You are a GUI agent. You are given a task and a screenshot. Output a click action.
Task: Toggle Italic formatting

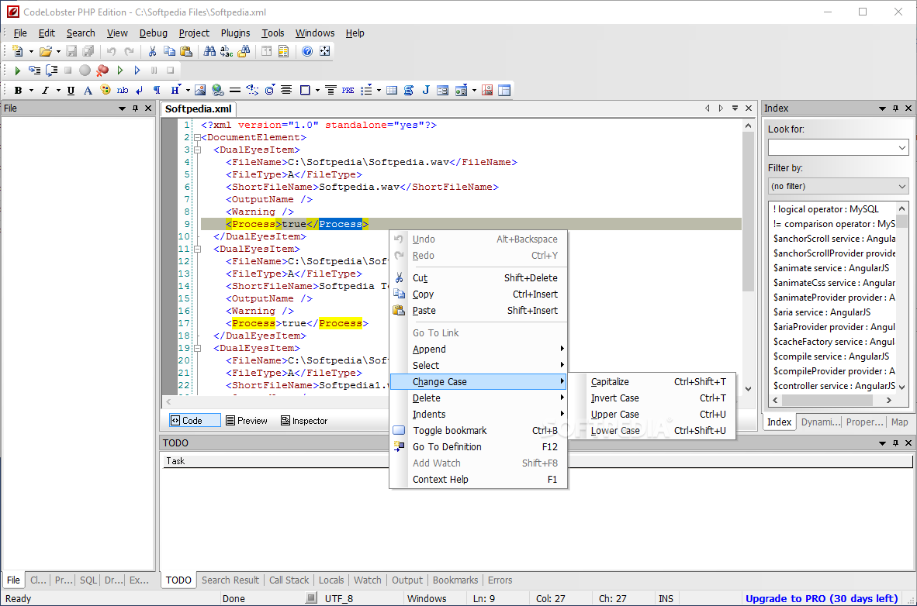pyautogui.click(x=45, y=90)
